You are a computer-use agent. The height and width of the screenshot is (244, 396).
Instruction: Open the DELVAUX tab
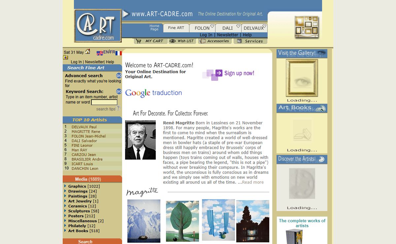click(254, 28)
